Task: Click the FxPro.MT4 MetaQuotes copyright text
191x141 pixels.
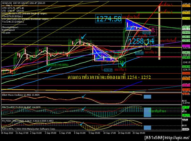Action: (x=29, y=129)
